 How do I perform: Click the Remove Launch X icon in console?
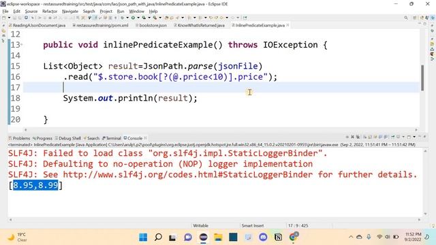coord(353,137)
